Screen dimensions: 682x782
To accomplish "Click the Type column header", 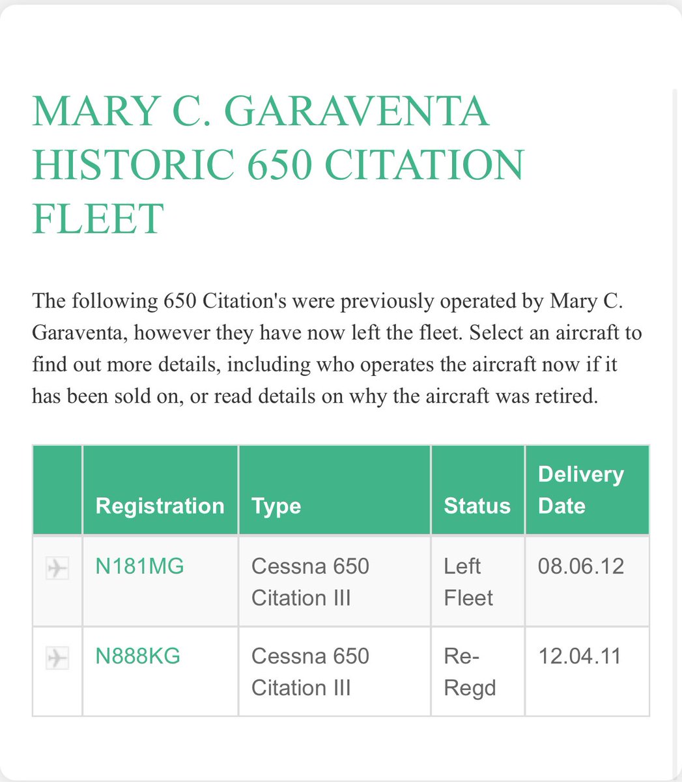I will (x=276, y=506).
